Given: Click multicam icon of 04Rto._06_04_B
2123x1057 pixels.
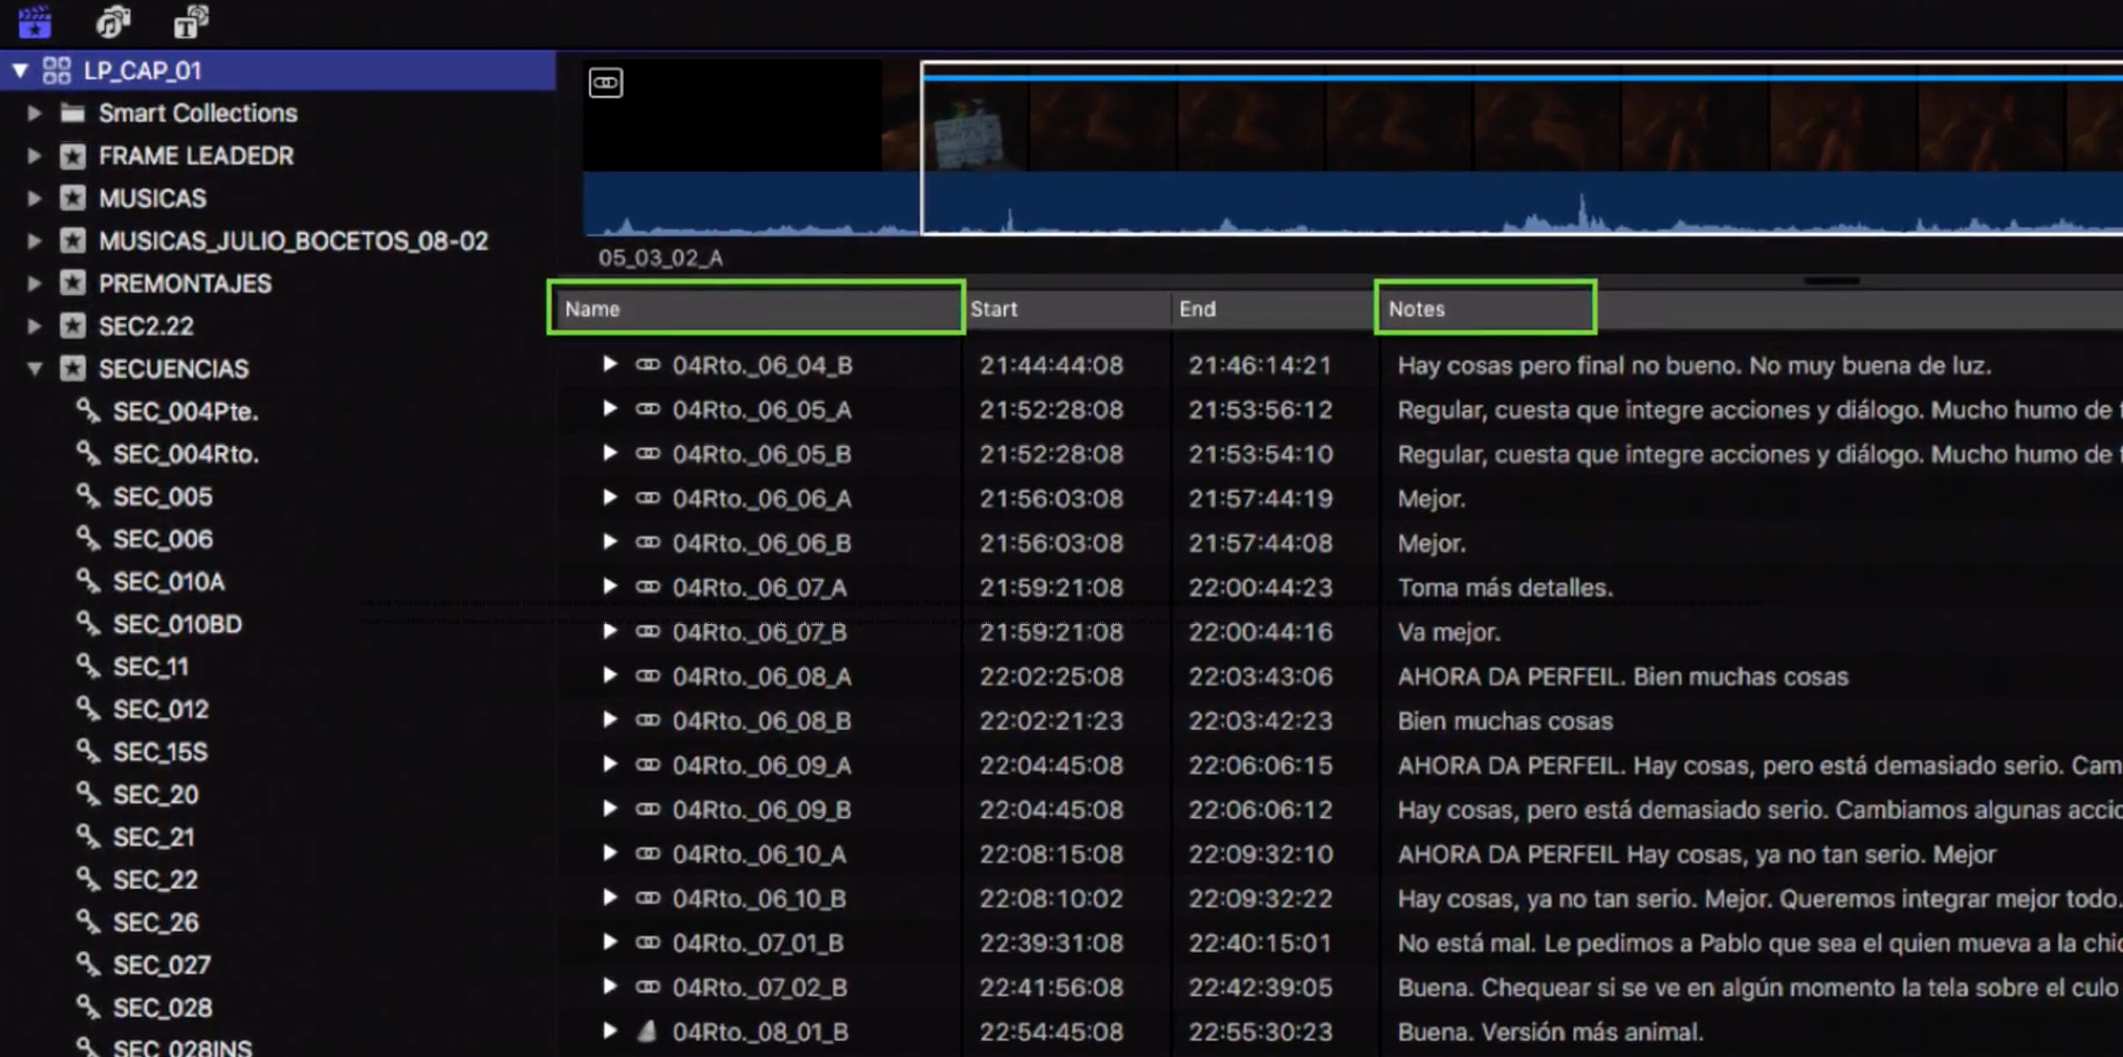Looking at the screenshot, I should 648,364.
